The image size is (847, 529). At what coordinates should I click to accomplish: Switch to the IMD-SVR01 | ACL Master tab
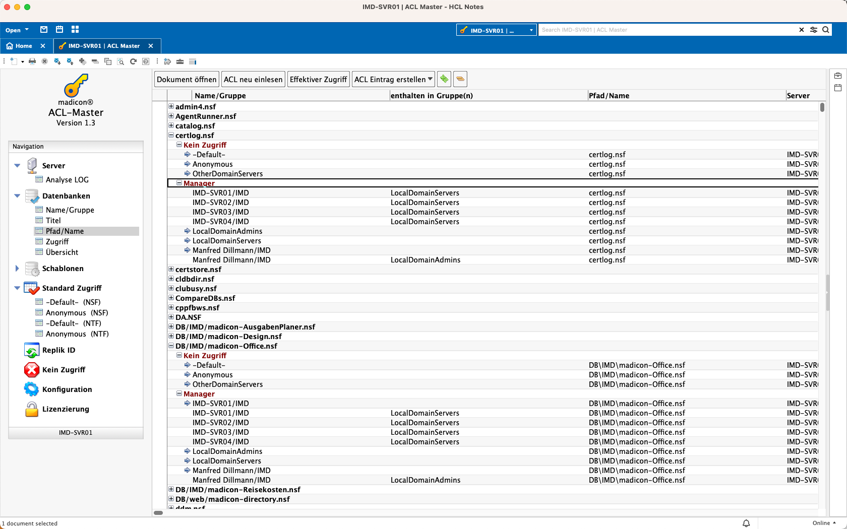tap(100, 46)
